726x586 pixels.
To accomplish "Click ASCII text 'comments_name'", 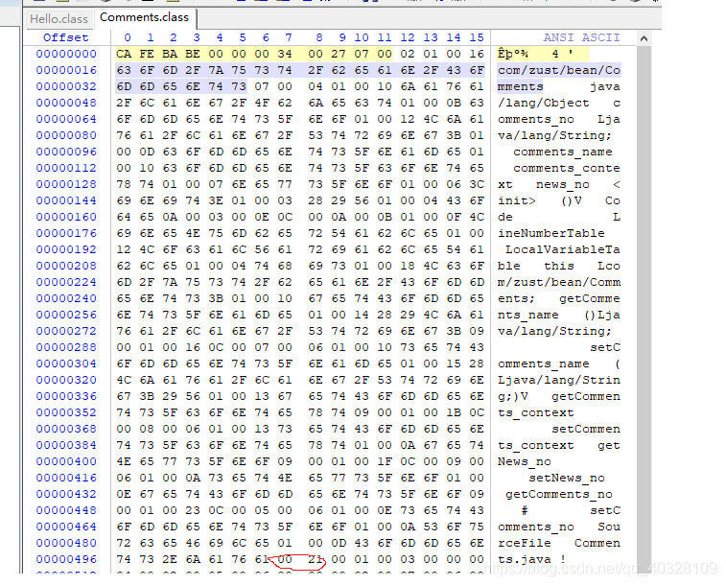I will 563,152.
